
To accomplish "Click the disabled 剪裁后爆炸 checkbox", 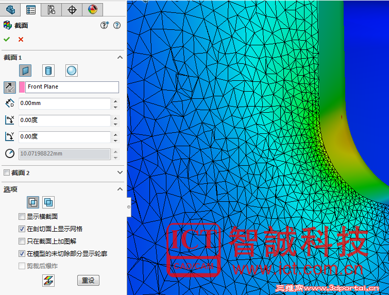I will click(x=22, y=266).
